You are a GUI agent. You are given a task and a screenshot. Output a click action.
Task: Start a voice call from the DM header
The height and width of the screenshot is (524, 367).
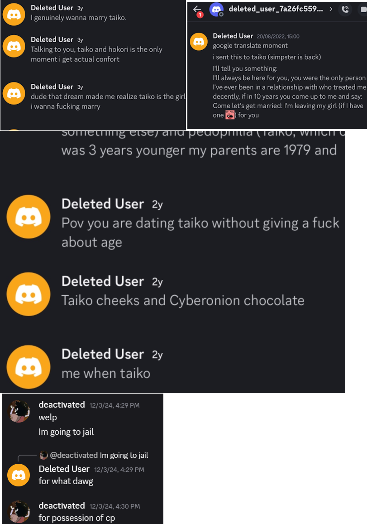pos(345,9)
